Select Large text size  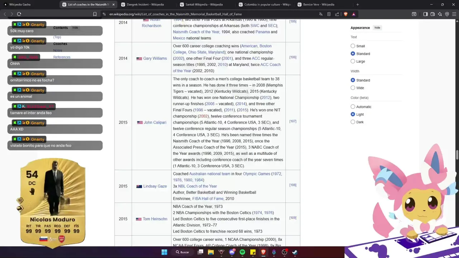(x=353, y=61)
